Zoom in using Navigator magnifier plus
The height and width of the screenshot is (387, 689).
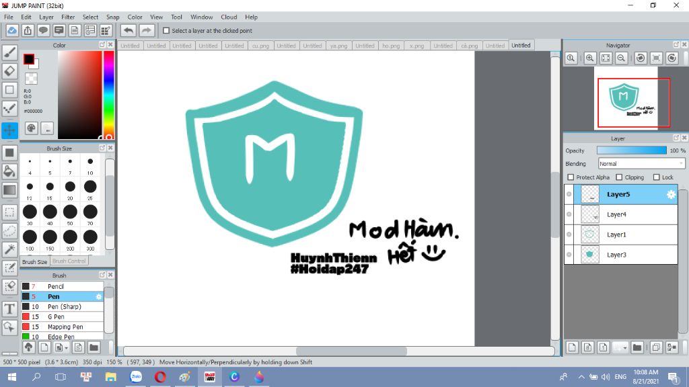[589, 58]
